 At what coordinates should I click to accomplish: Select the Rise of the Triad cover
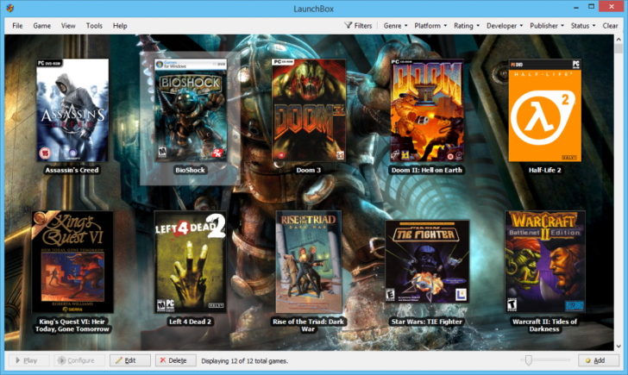(309, 262)
